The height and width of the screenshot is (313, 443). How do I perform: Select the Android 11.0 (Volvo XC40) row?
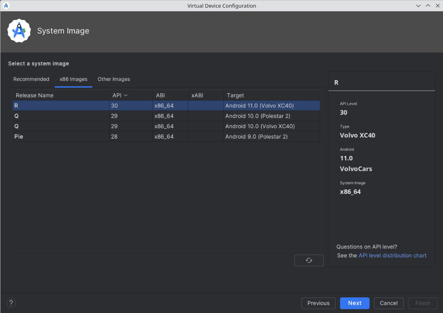click(x=166, y=106)
